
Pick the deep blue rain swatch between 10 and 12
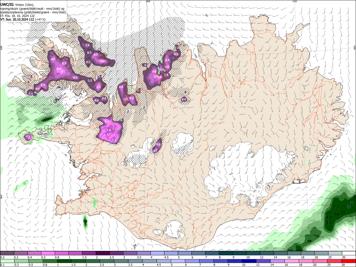click(x=249, y=261)
